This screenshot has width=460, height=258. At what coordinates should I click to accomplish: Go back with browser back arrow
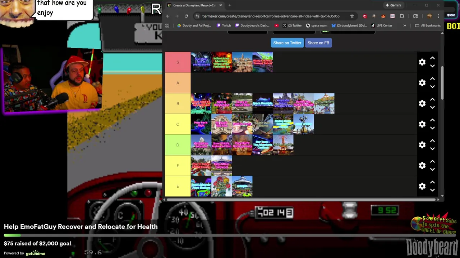point(168,16)
